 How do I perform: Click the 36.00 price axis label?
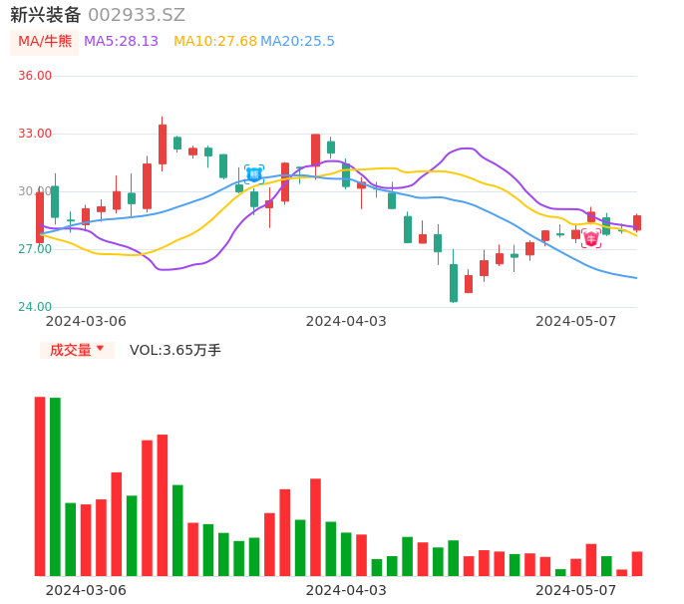pos(35,76)
